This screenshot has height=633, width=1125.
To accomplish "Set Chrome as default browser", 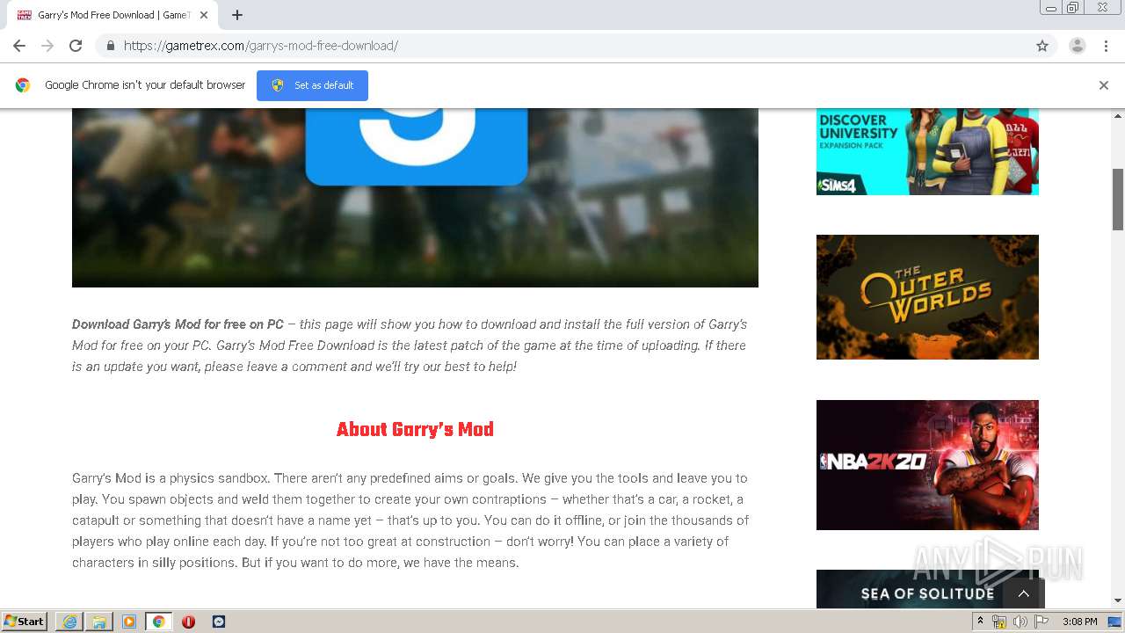I will coord(312,85).
